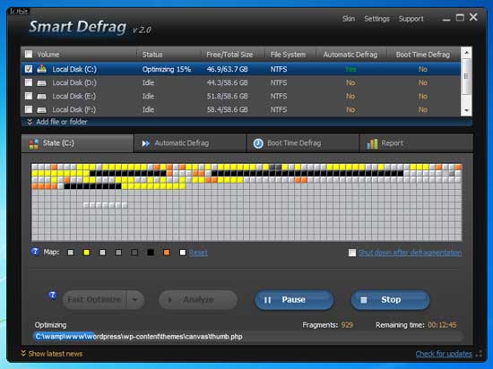The width and height of the screenshot is (493, 369).
Task: Click the Boot Time Defrag column header
Action: (x=423, y=55)
